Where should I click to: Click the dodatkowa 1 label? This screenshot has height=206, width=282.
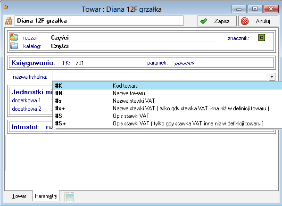[x=26, y=100]
